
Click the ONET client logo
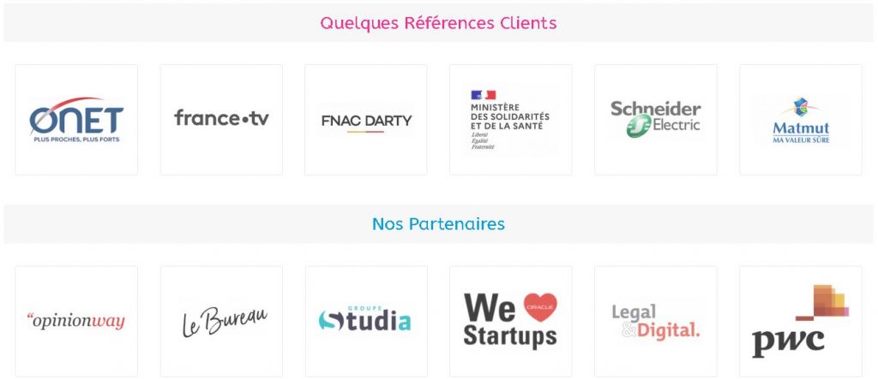[76, 120]
